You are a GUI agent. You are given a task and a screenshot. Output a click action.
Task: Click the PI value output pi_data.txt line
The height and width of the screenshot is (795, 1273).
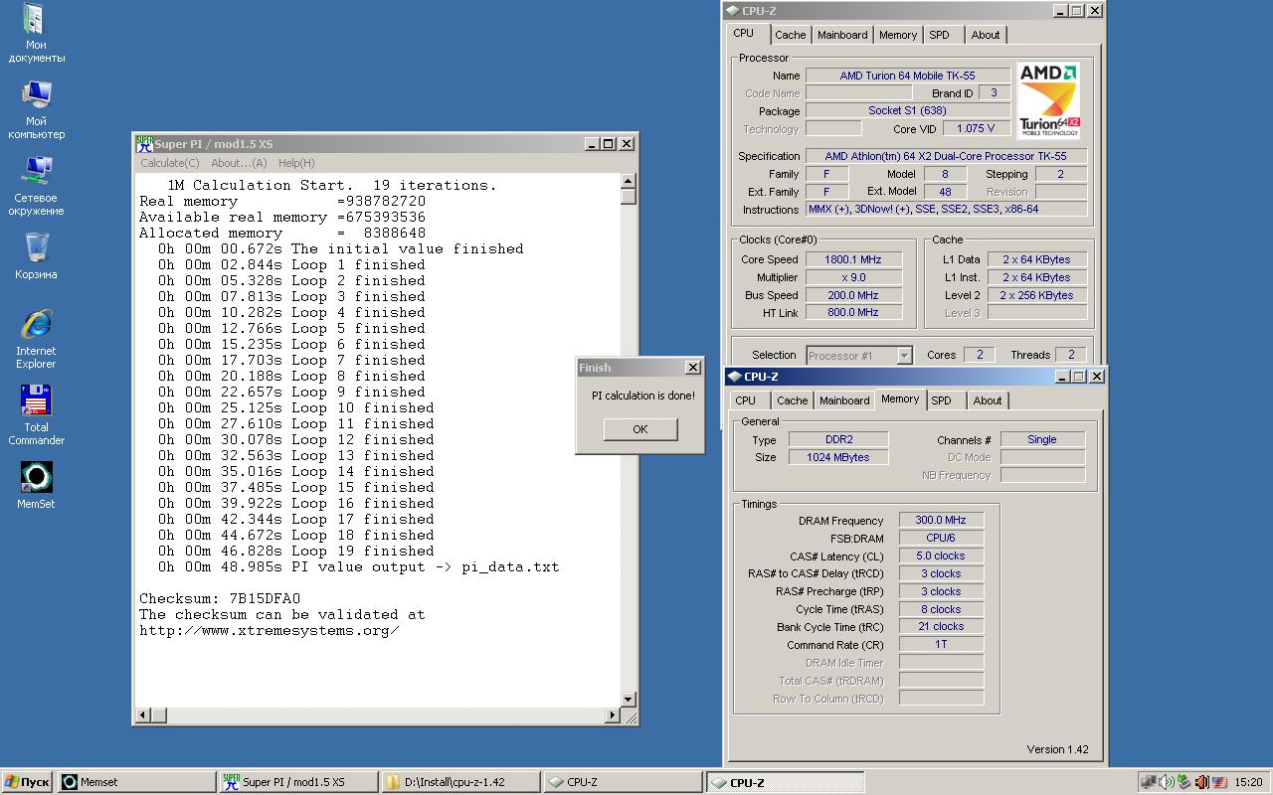click(x=359, y=566)
